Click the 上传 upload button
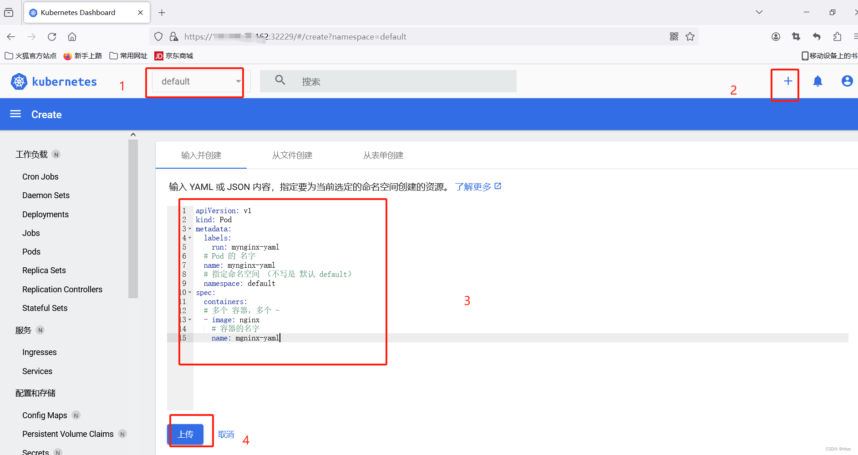 pyautogui.click(x=185, y=434)
